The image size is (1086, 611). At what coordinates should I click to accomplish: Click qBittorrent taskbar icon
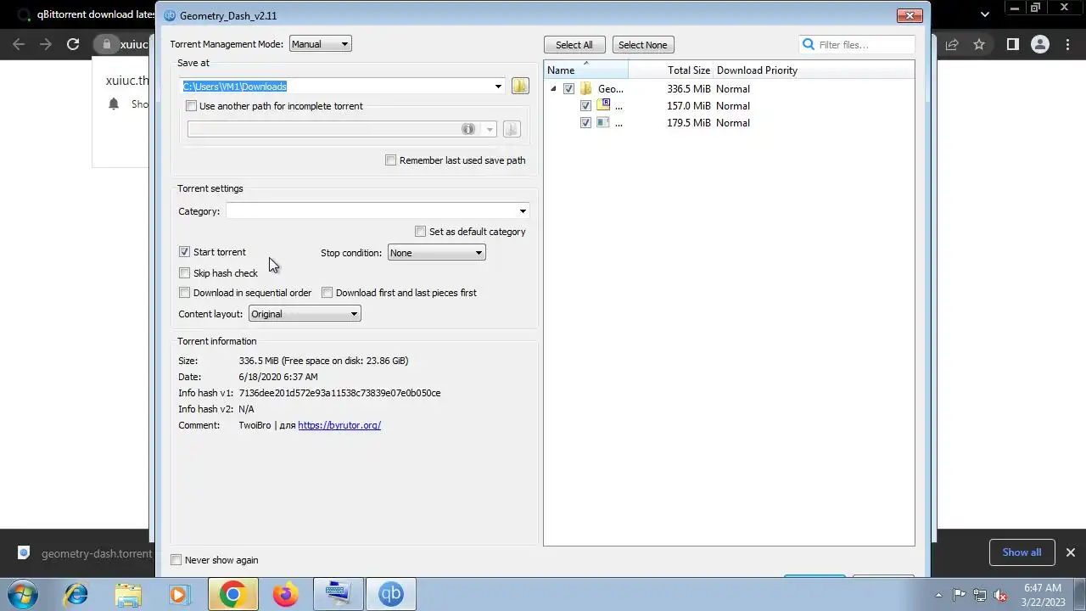tap(391, 594)
